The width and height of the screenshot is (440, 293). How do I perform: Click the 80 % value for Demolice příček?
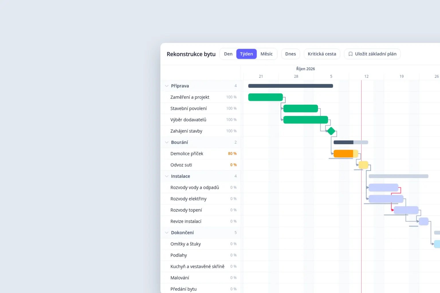click(x=232, y=154)
